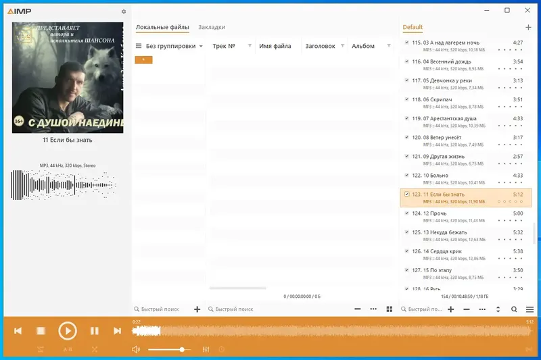Stop playback
Image resolution: width=541 pixels, height=360 pixels.
[x=41, y=331]
